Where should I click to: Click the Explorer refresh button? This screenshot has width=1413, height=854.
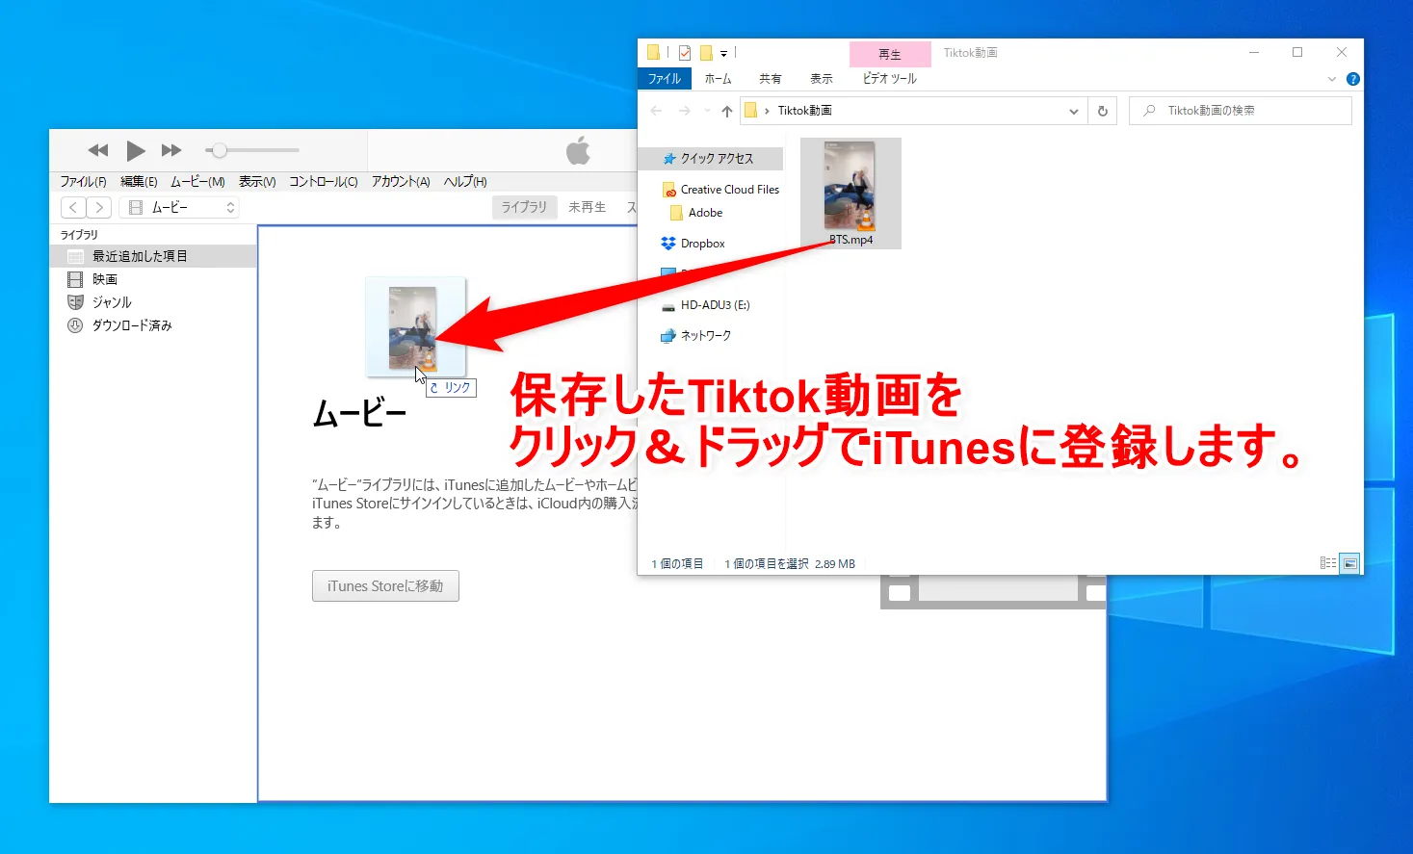point(1103,111)
